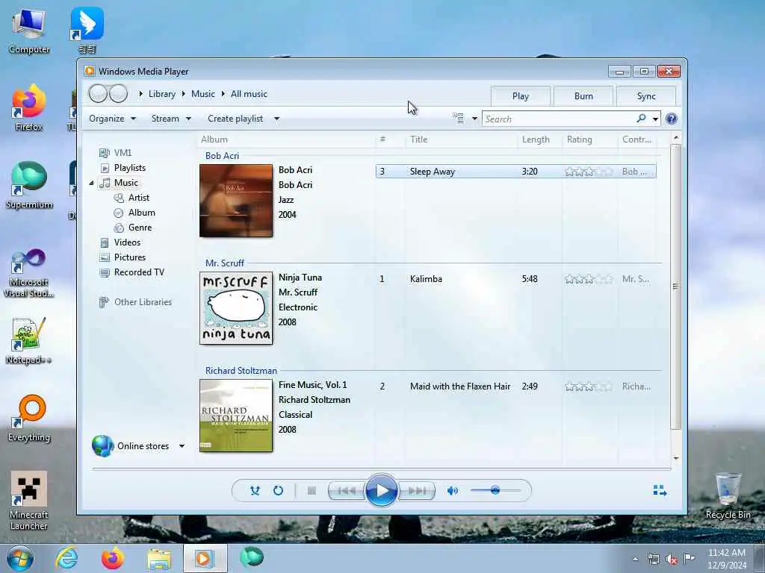Open the Online stores dropdown arrow

[x=182, y=446]
